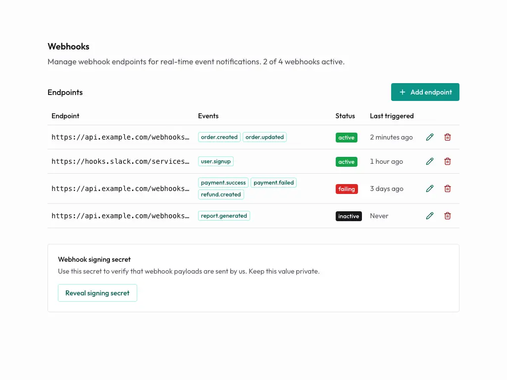
Task: Reveal the webhook signing secret
Action: (x=97, y=293)
